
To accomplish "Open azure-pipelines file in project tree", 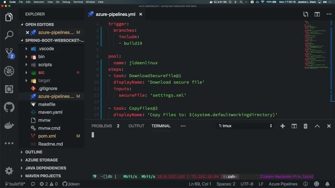I will [56, 96].
